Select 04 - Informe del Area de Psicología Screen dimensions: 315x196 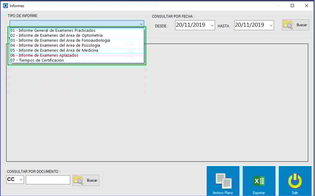(77, 46)
